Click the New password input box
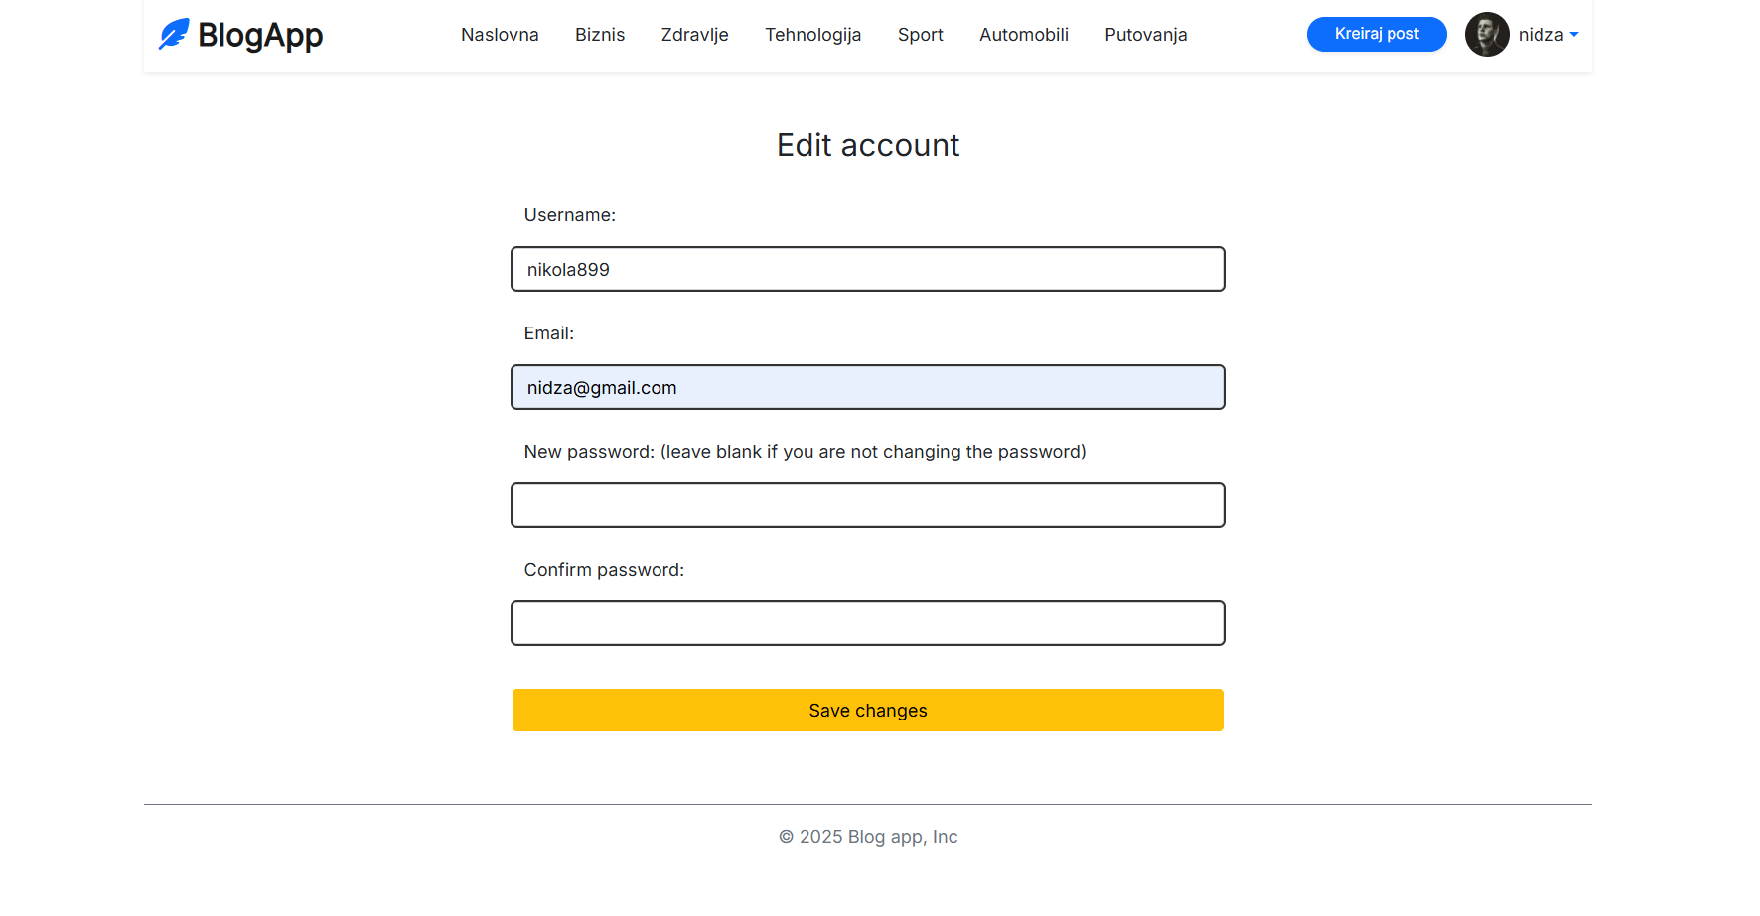 coord(867,505)
